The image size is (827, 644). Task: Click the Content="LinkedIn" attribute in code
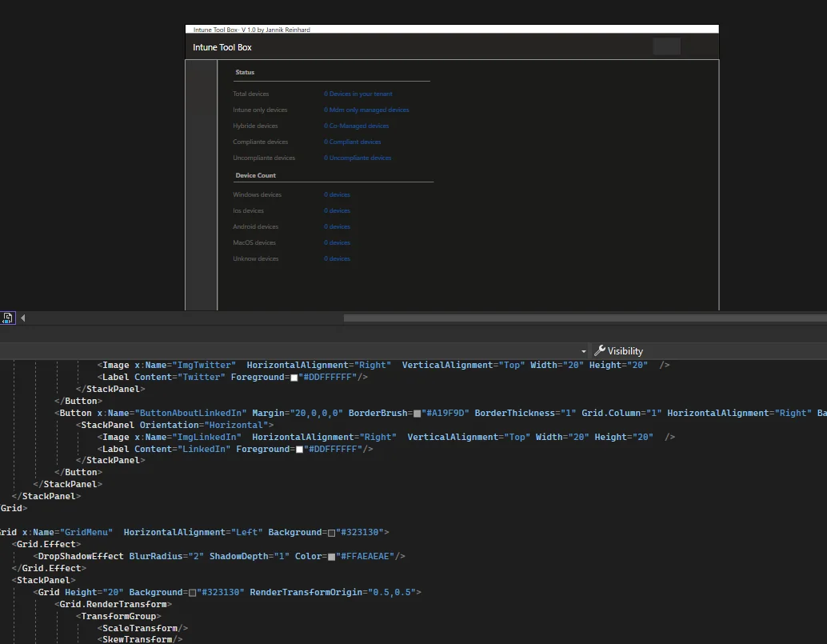coord(182,450)
